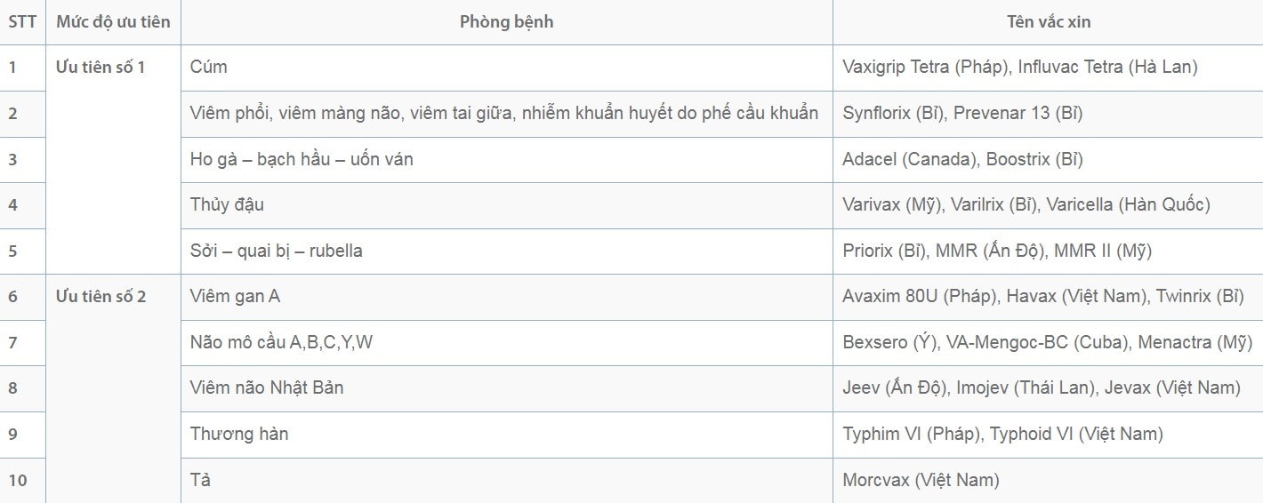Click the Bexsero, VA-Mengoc-BC vaccine cell
Viewport: 1263px width, 503px height.
click(1048, 343)
